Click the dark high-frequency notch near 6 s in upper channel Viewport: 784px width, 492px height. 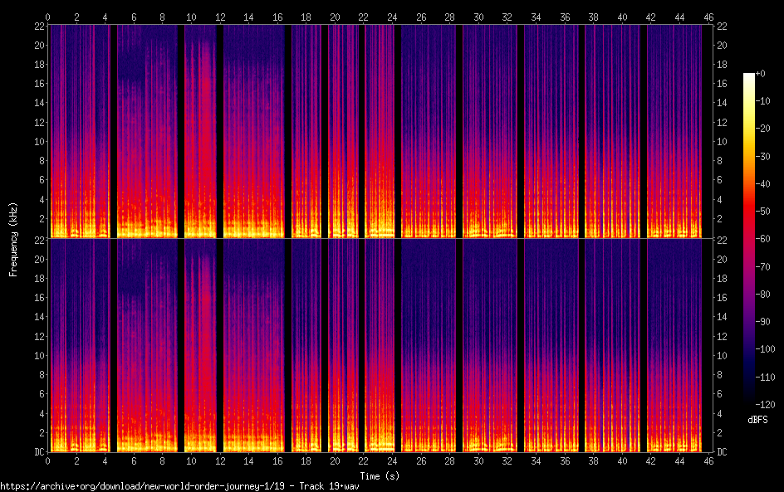(131, 65)
